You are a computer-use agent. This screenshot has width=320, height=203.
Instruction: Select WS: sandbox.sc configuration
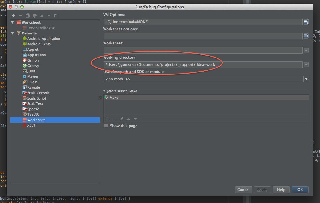coord(39,28)
